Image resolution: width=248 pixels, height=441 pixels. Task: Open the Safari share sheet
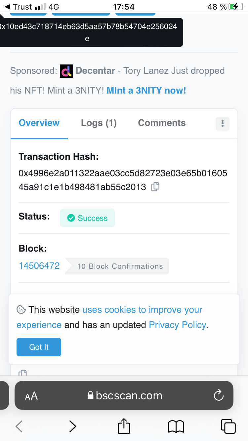point(124,426)
